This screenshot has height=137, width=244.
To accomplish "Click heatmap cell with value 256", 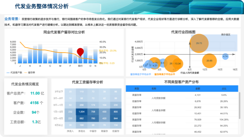I will click(x=82, y=105).
